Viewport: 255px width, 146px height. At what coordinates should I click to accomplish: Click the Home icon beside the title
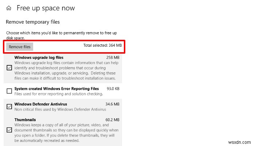[x=9, y=8]
